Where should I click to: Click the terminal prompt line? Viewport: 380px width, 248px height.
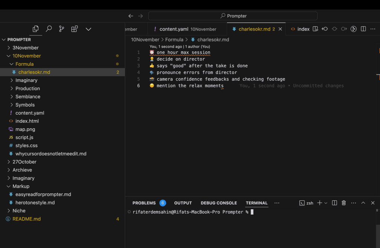coord(191,212)
